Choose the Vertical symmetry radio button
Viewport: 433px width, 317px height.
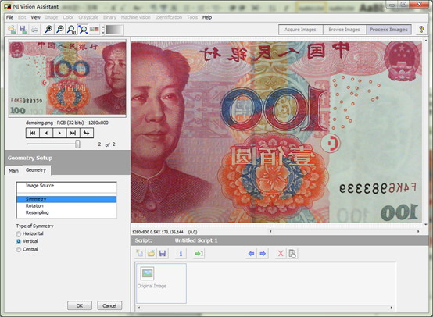[x=19, y=241]
